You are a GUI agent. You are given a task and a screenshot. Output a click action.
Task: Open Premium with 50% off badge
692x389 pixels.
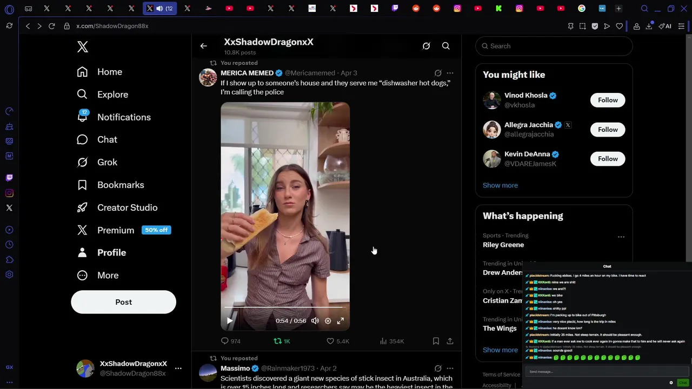[x=124, y=230]
